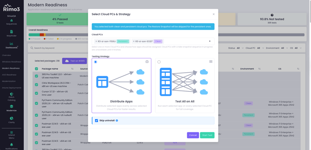Open the Status filter dropdown
Viewport: 311px width, 150px height.
click(x=235, y=48)
